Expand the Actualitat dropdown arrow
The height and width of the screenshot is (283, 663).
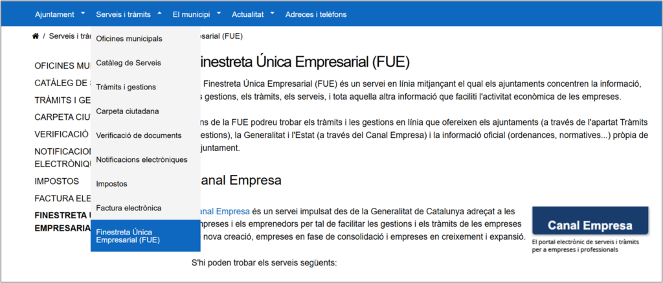[273, 13]
